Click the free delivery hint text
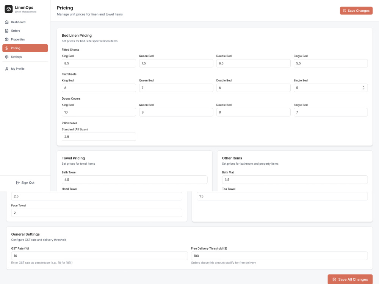This screenshot has width=379, height=284. click(223, 262)
